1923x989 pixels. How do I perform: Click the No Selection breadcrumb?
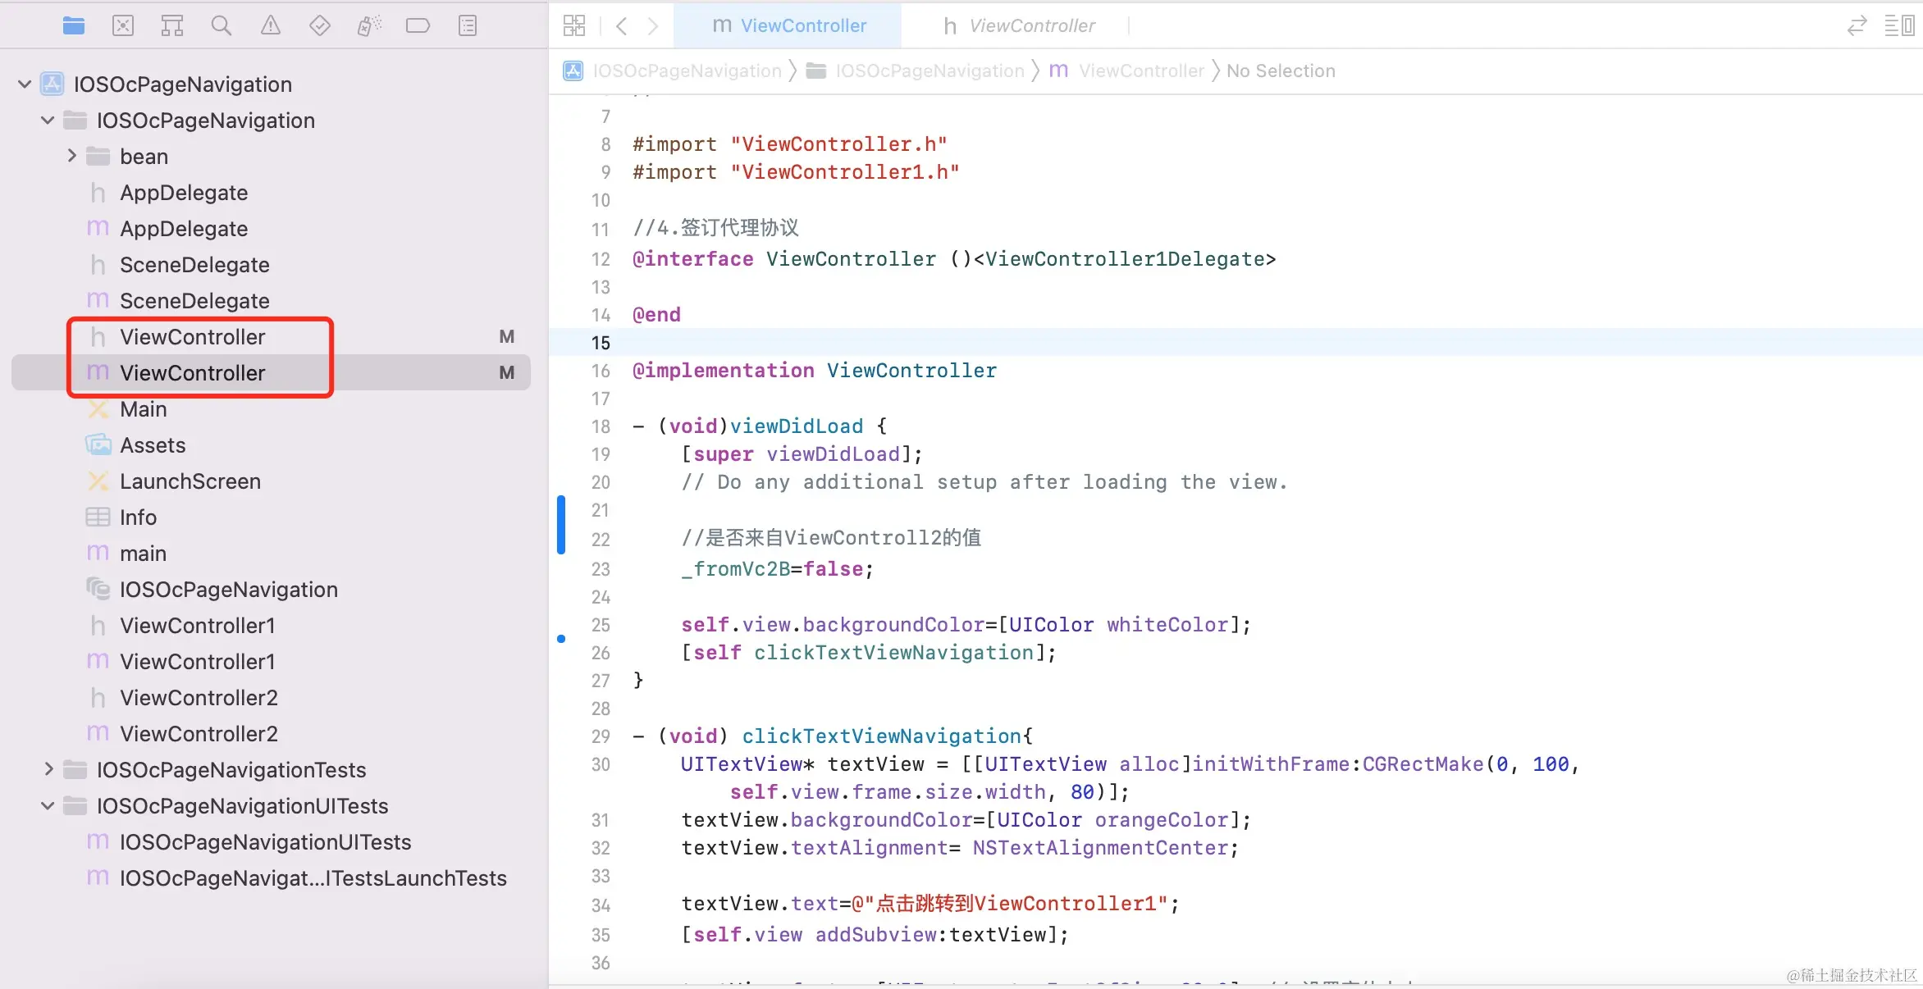tap(1281, 71)
